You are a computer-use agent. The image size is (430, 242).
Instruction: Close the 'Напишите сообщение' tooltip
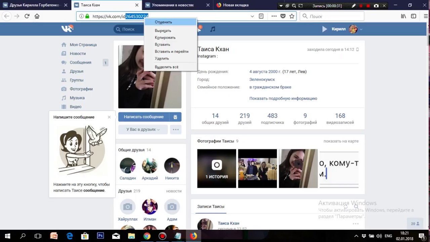tap(109, 117)
